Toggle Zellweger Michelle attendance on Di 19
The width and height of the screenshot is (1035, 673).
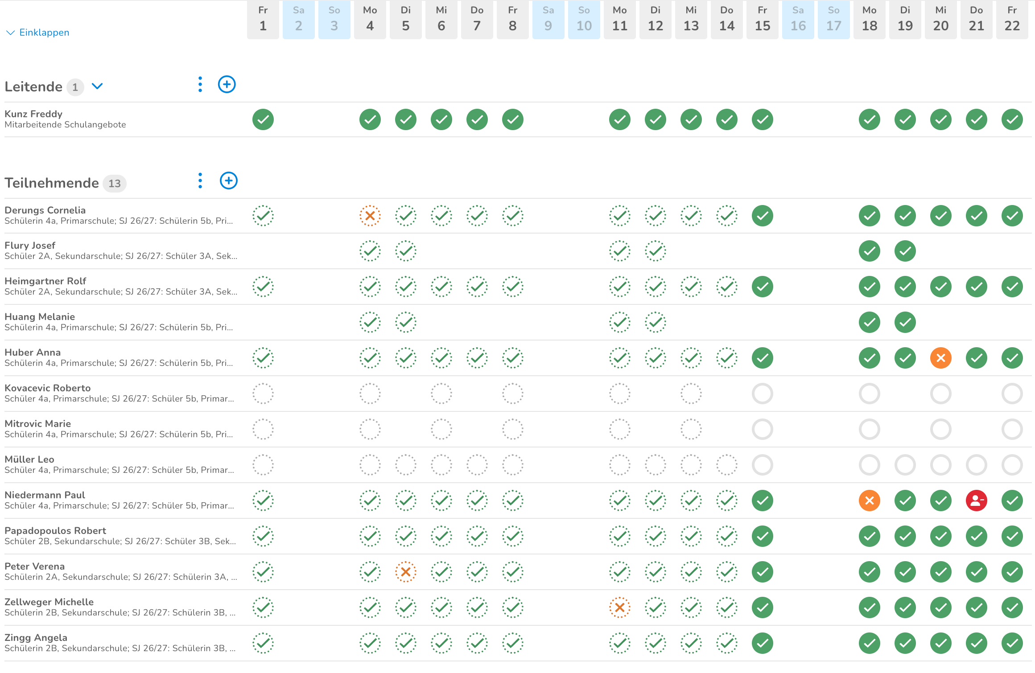[905, 607]
